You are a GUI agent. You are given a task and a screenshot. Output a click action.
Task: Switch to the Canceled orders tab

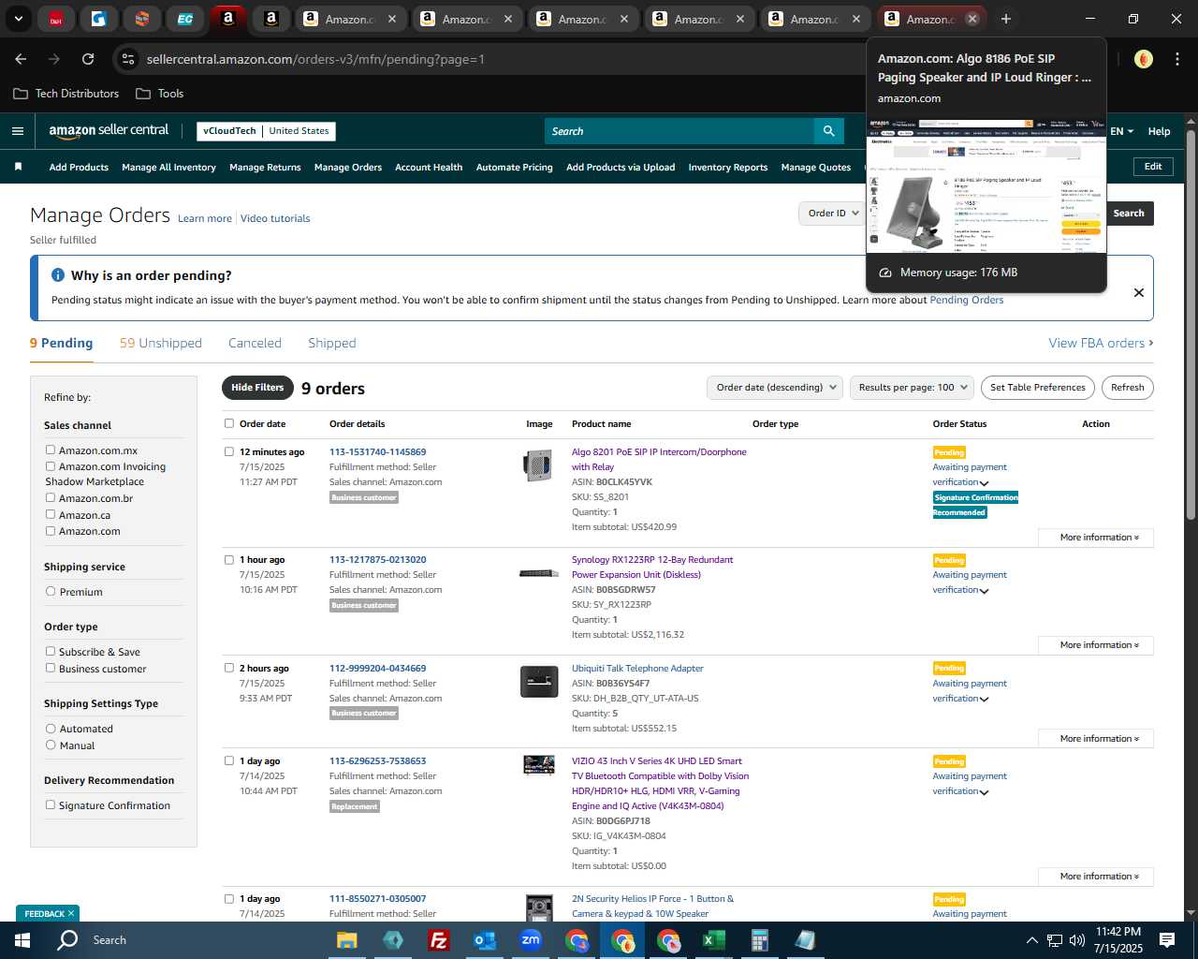[255, 343]
